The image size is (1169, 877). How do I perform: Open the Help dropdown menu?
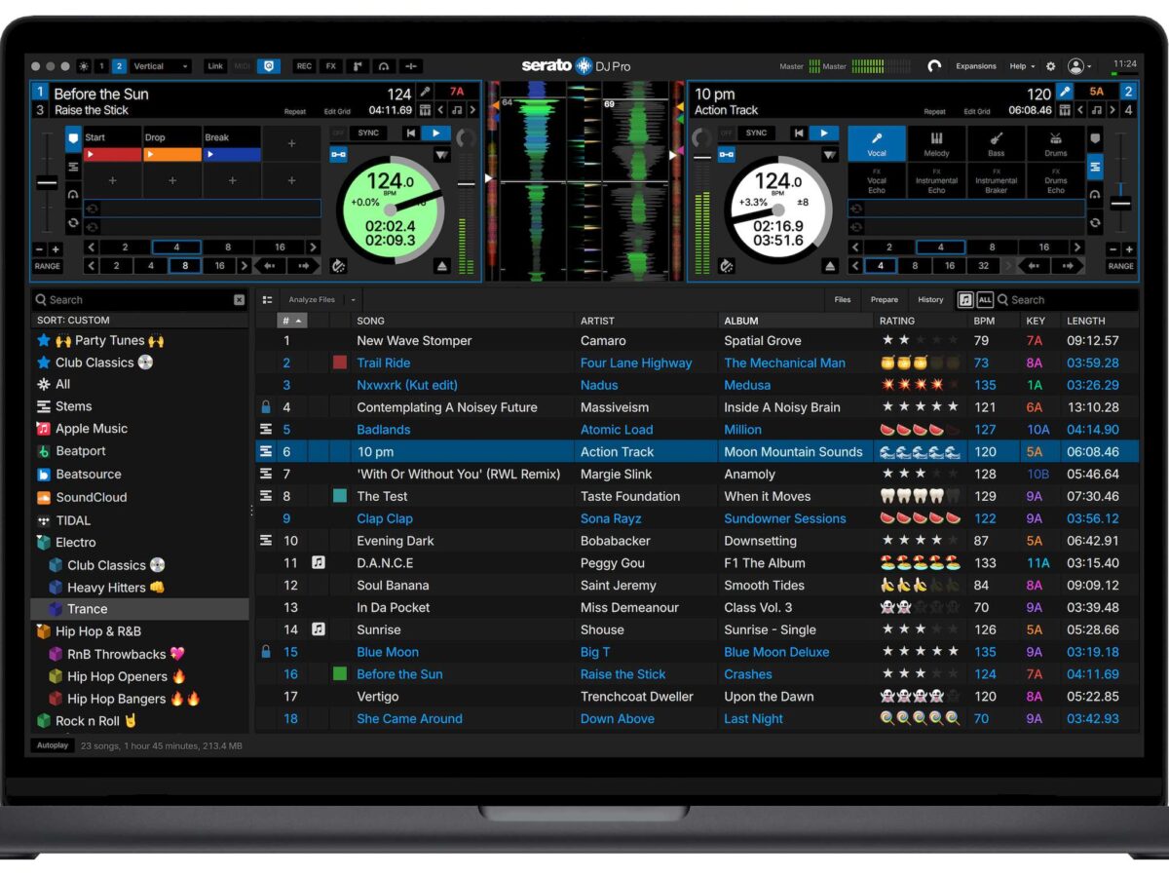pos(1022,66)
